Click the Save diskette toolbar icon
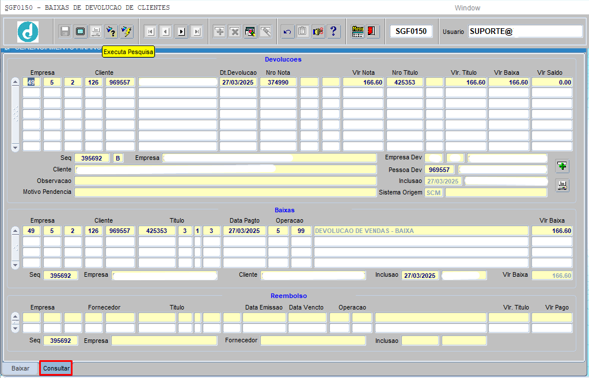589x378 pixels. coord(65,32)
